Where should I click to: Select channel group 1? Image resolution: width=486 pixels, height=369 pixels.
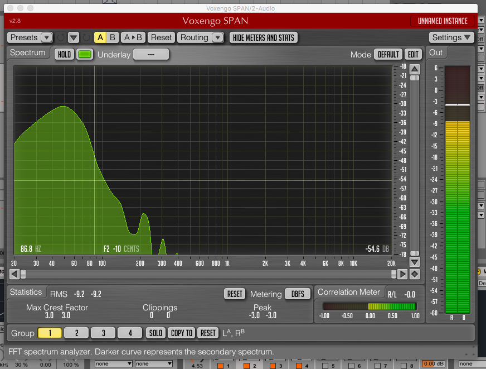(50, 333)
